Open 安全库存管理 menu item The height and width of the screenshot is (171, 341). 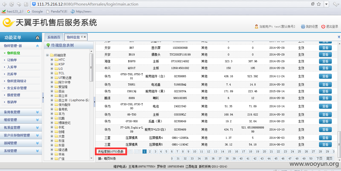(x=17, y=88)
